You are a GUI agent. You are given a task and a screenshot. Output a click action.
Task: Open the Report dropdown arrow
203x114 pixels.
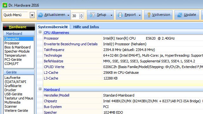click(x=140, y=15)
